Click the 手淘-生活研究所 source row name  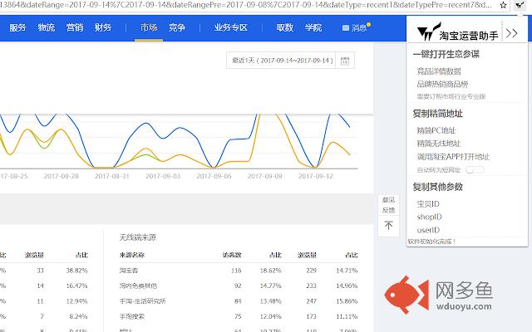pyautogui.click(x=142, y=300)
